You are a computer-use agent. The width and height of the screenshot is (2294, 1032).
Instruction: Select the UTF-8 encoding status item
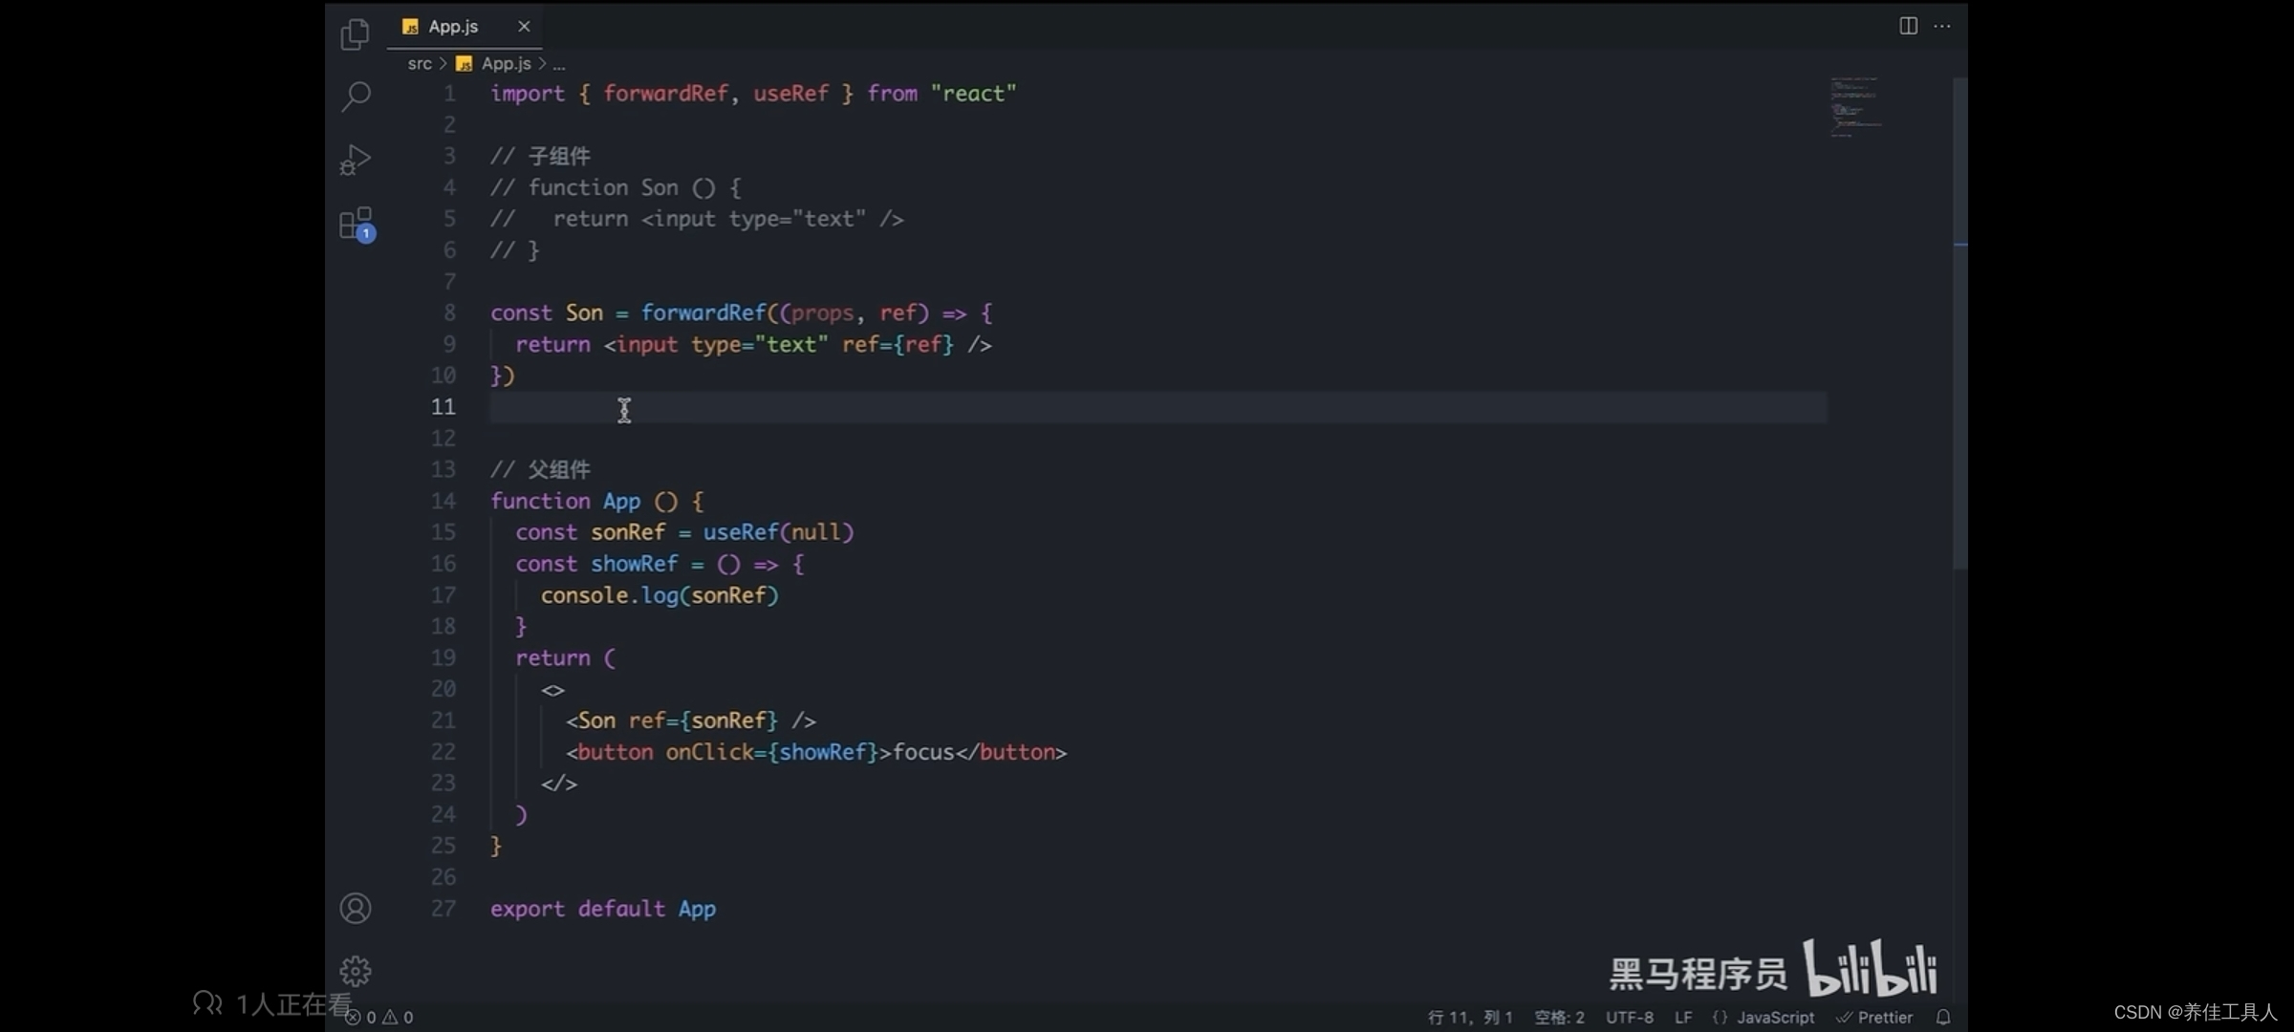1630,1018
